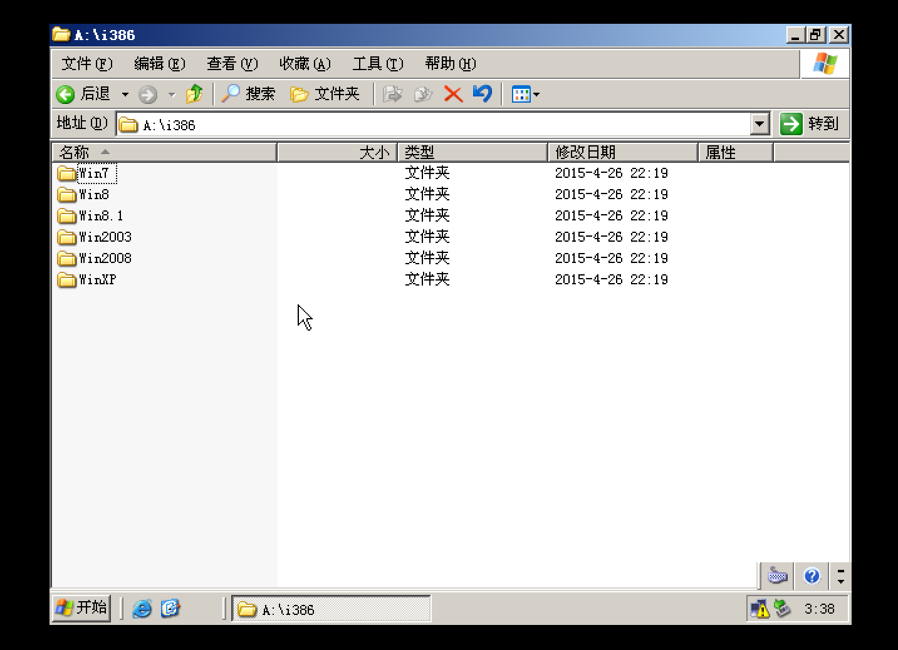The image size is (898, 650).
Task: Click the blue help question-mark icon
Action: tap(812, 575)
